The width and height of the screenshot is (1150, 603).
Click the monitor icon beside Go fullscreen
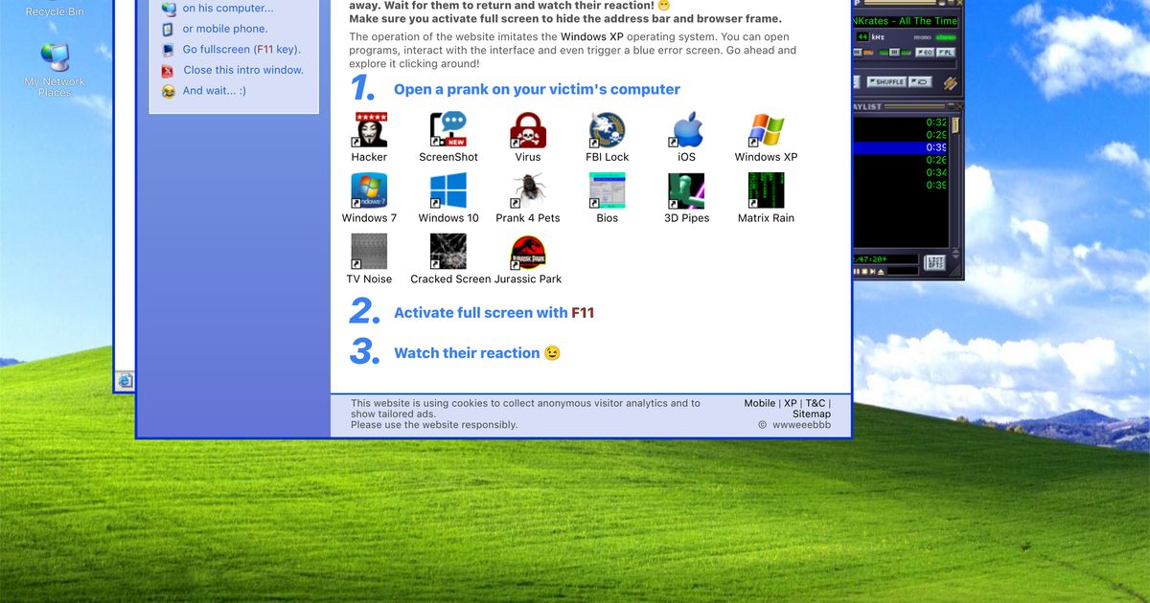[x=168, y=50]
